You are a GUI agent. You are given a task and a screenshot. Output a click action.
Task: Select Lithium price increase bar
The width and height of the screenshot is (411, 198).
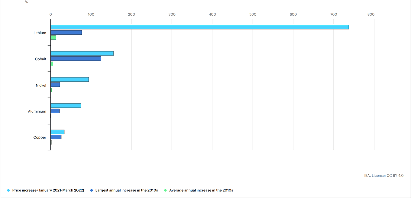199,27
